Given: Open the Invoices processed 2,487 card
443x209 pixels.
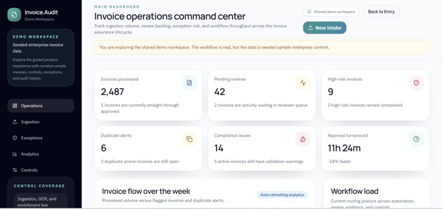Looking at the screenshot, I should coord(148,95).
